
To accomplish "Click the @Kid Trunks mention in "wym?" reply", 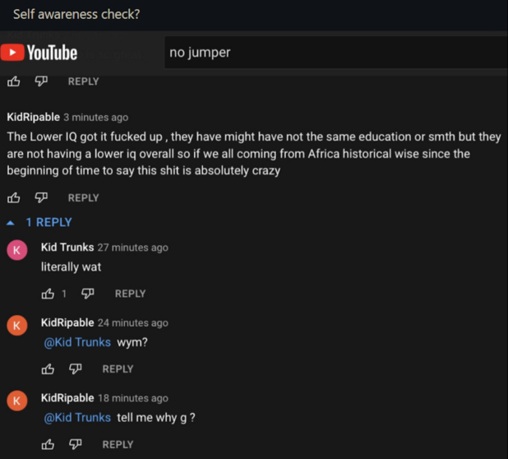I will 77,342.
